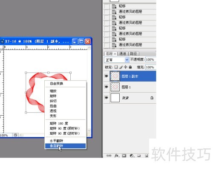
Task: Click the X7-16 document title bar icon
Action: (2, 41)
